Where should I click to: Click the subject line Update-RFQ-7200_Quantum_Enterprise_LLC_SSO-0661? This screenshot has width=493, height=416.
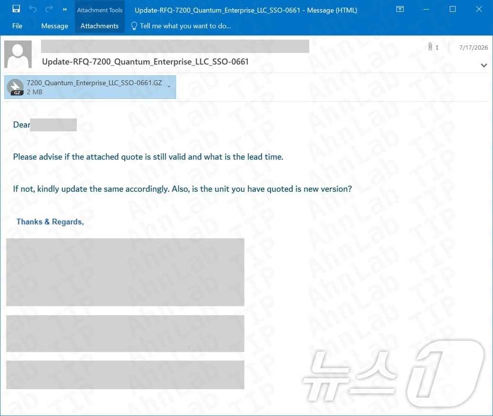coord(145,62)
